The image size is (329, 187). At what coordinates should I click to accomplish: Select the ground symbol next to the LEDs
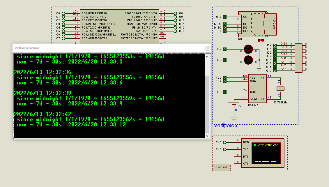pos(259,68)
